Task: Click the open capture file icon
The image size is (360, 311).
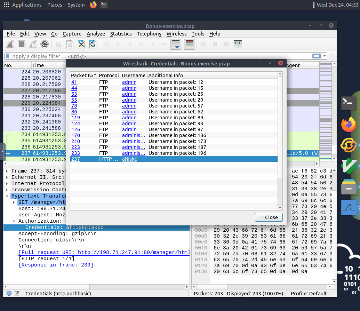Action: (58, 44)
